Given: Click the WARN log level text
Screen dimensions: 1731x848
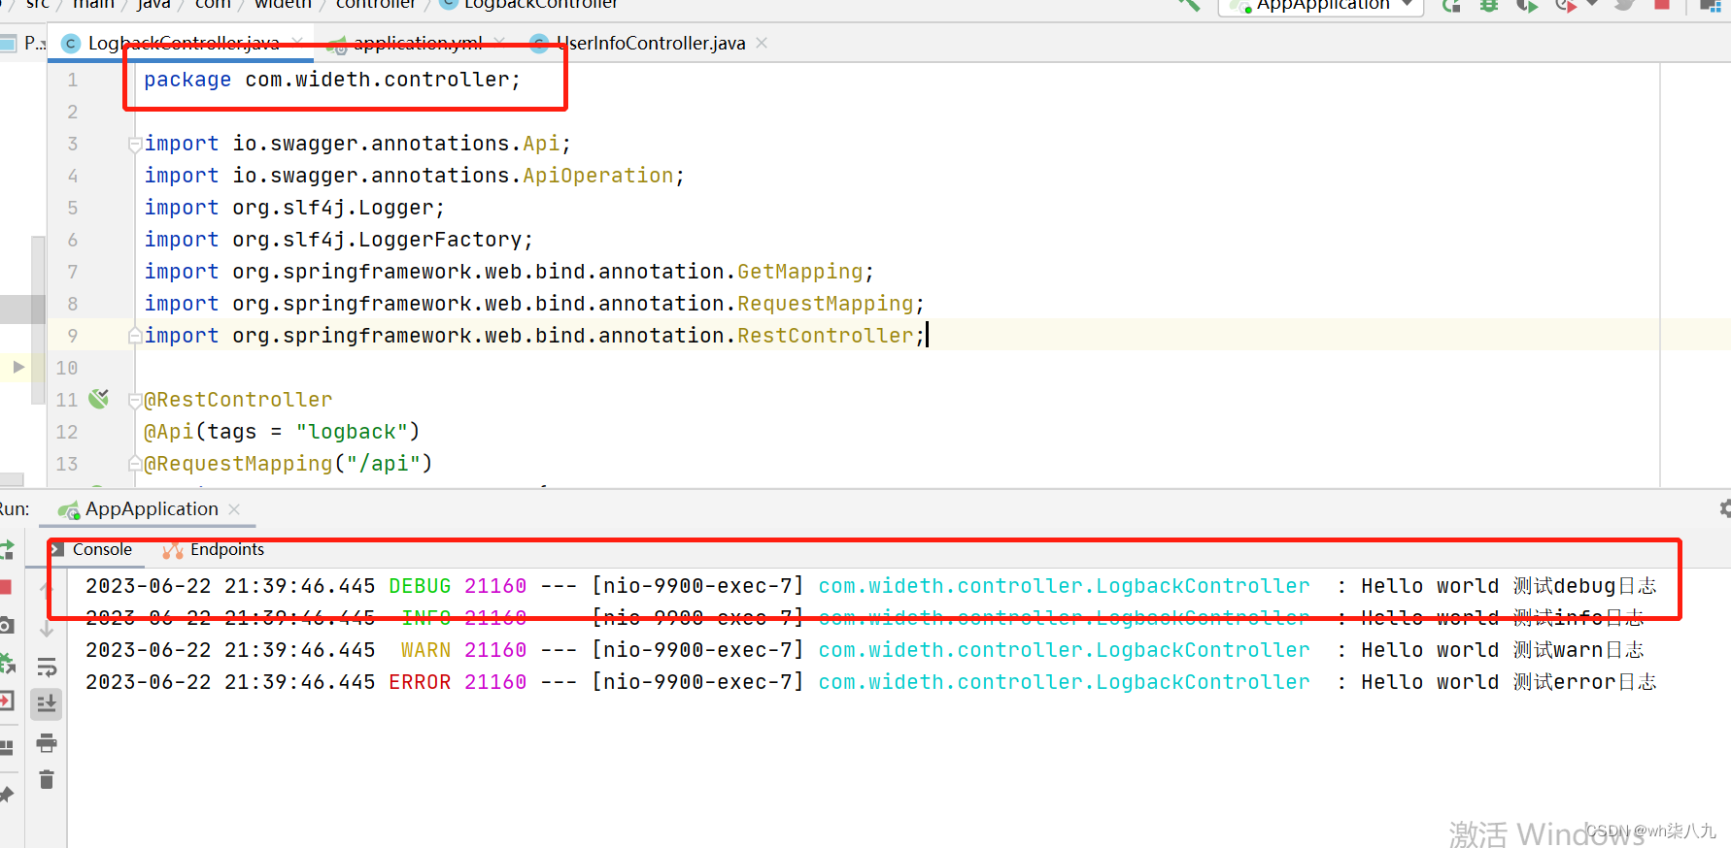Looking at the screenshot, I should click(425, 650).
